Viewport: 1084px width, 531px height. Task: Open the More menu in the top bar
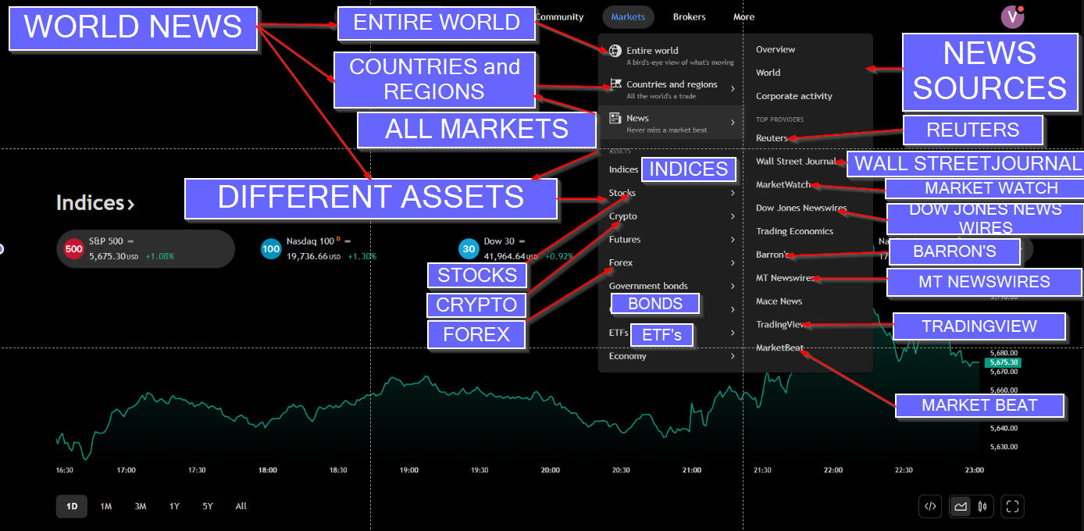743,17
